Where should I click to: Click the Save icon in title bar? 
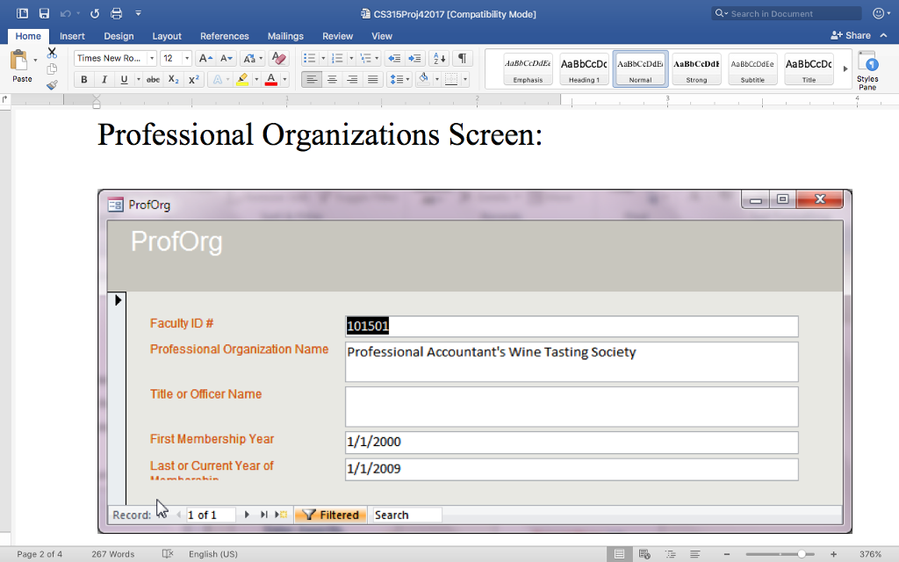tap(44, 13)
